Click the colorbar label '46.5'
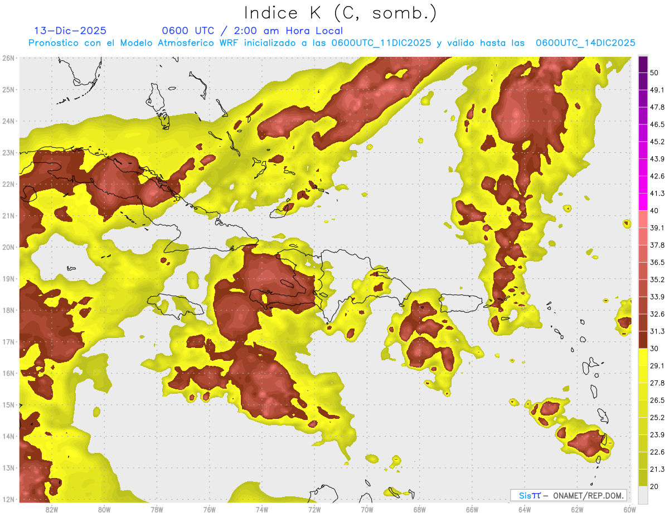The width and height of the screenshot is (669, 517). coord(657,124)
